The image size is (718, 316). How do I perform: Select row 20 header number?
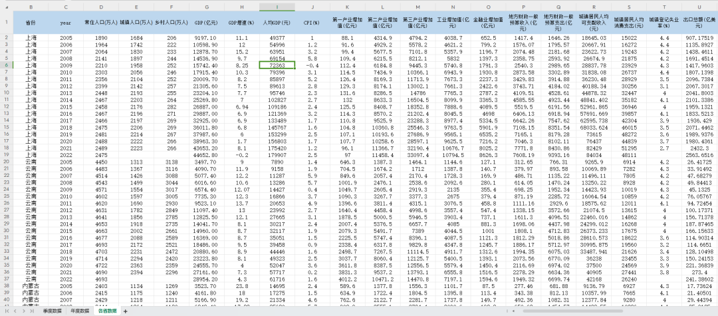coord(7,162)
